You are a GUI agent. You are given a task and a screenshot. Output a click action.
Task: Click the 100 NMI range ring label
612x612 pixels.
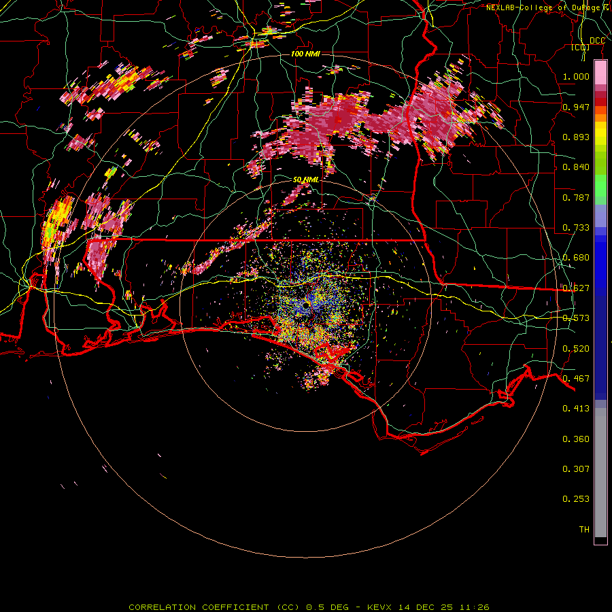[305, 54]
